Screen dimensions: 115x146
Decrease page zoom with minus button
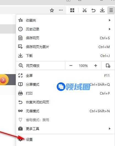coord(71,66)
